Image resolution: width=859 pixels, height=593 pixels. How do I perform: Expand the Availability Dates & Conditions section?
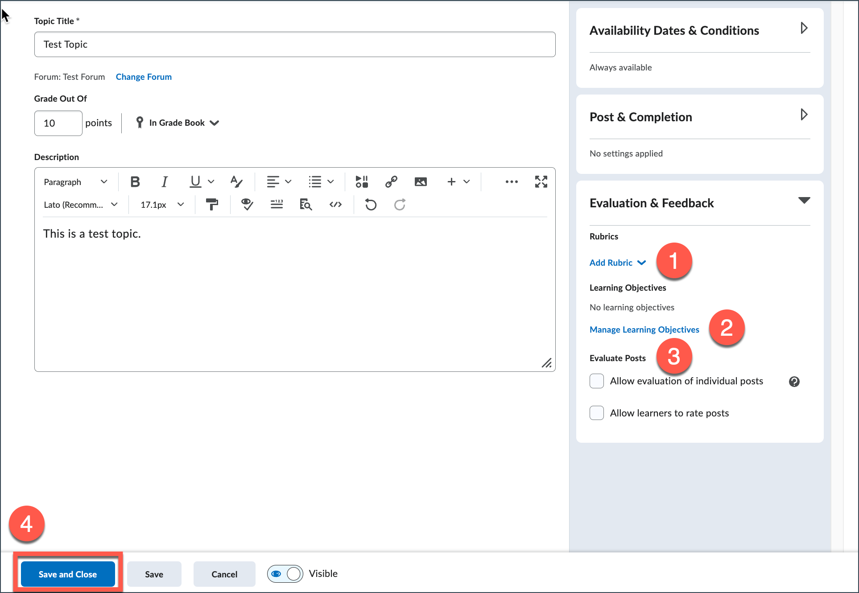[804, 28]
